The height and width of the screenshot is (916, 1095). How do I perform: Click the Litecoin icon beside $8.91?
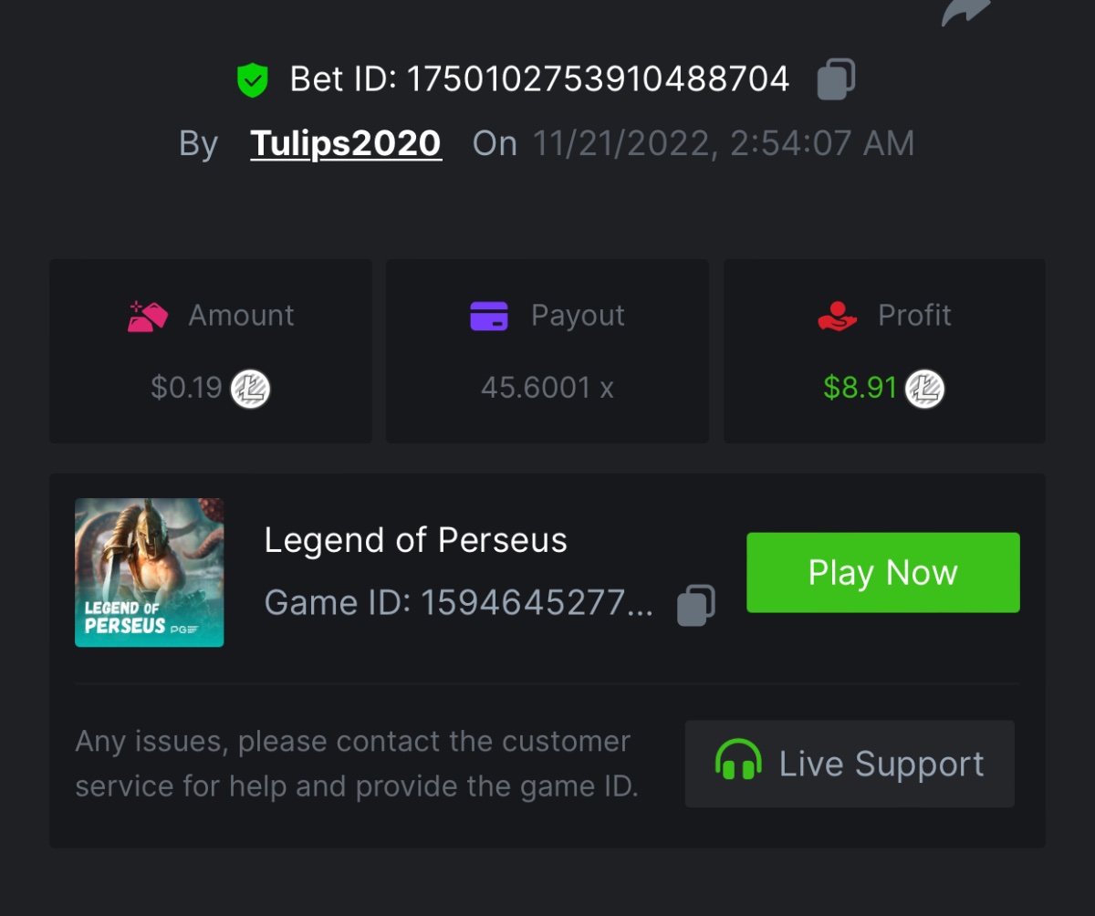924,389
